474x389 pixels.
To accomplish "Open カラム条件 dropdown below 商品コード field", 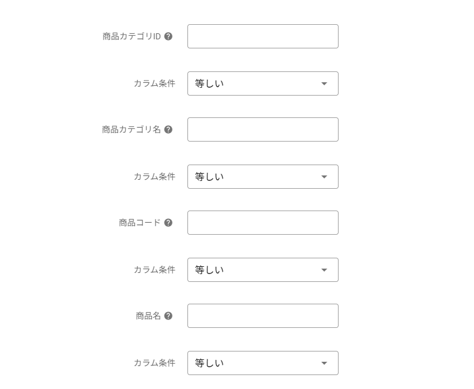I will 262,270.
